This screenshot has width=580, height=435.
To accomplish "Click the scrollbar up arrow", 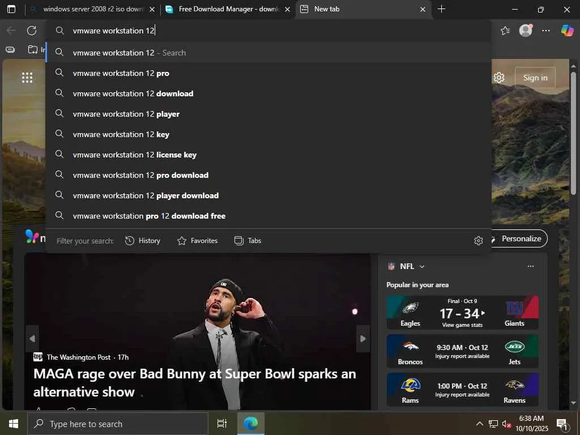I will [573, 66].
